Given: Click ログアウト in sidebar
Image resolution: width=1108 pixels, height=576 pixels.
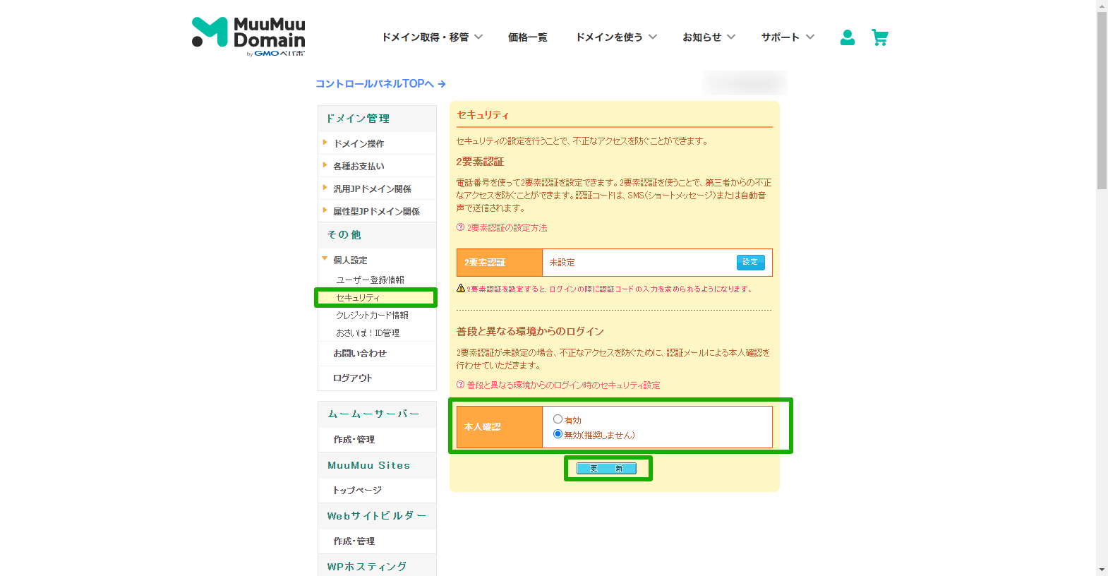Looking at the screenshot, I should pyautogui.click(x=352, y=378).
